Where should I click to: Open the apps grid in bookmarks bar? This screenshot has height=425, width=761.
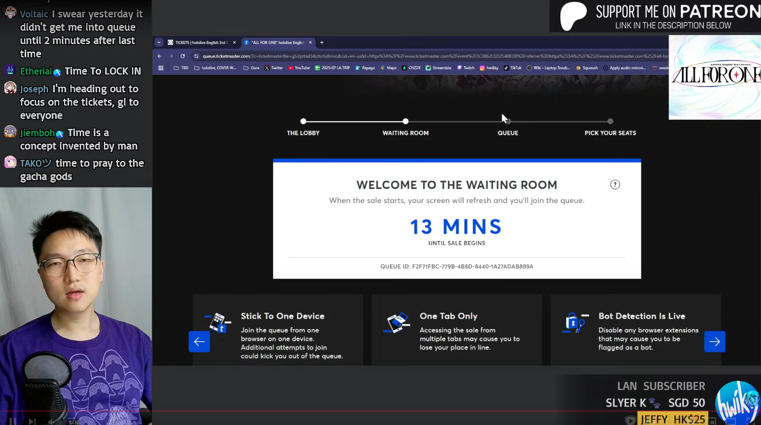[x=161, y=68]
